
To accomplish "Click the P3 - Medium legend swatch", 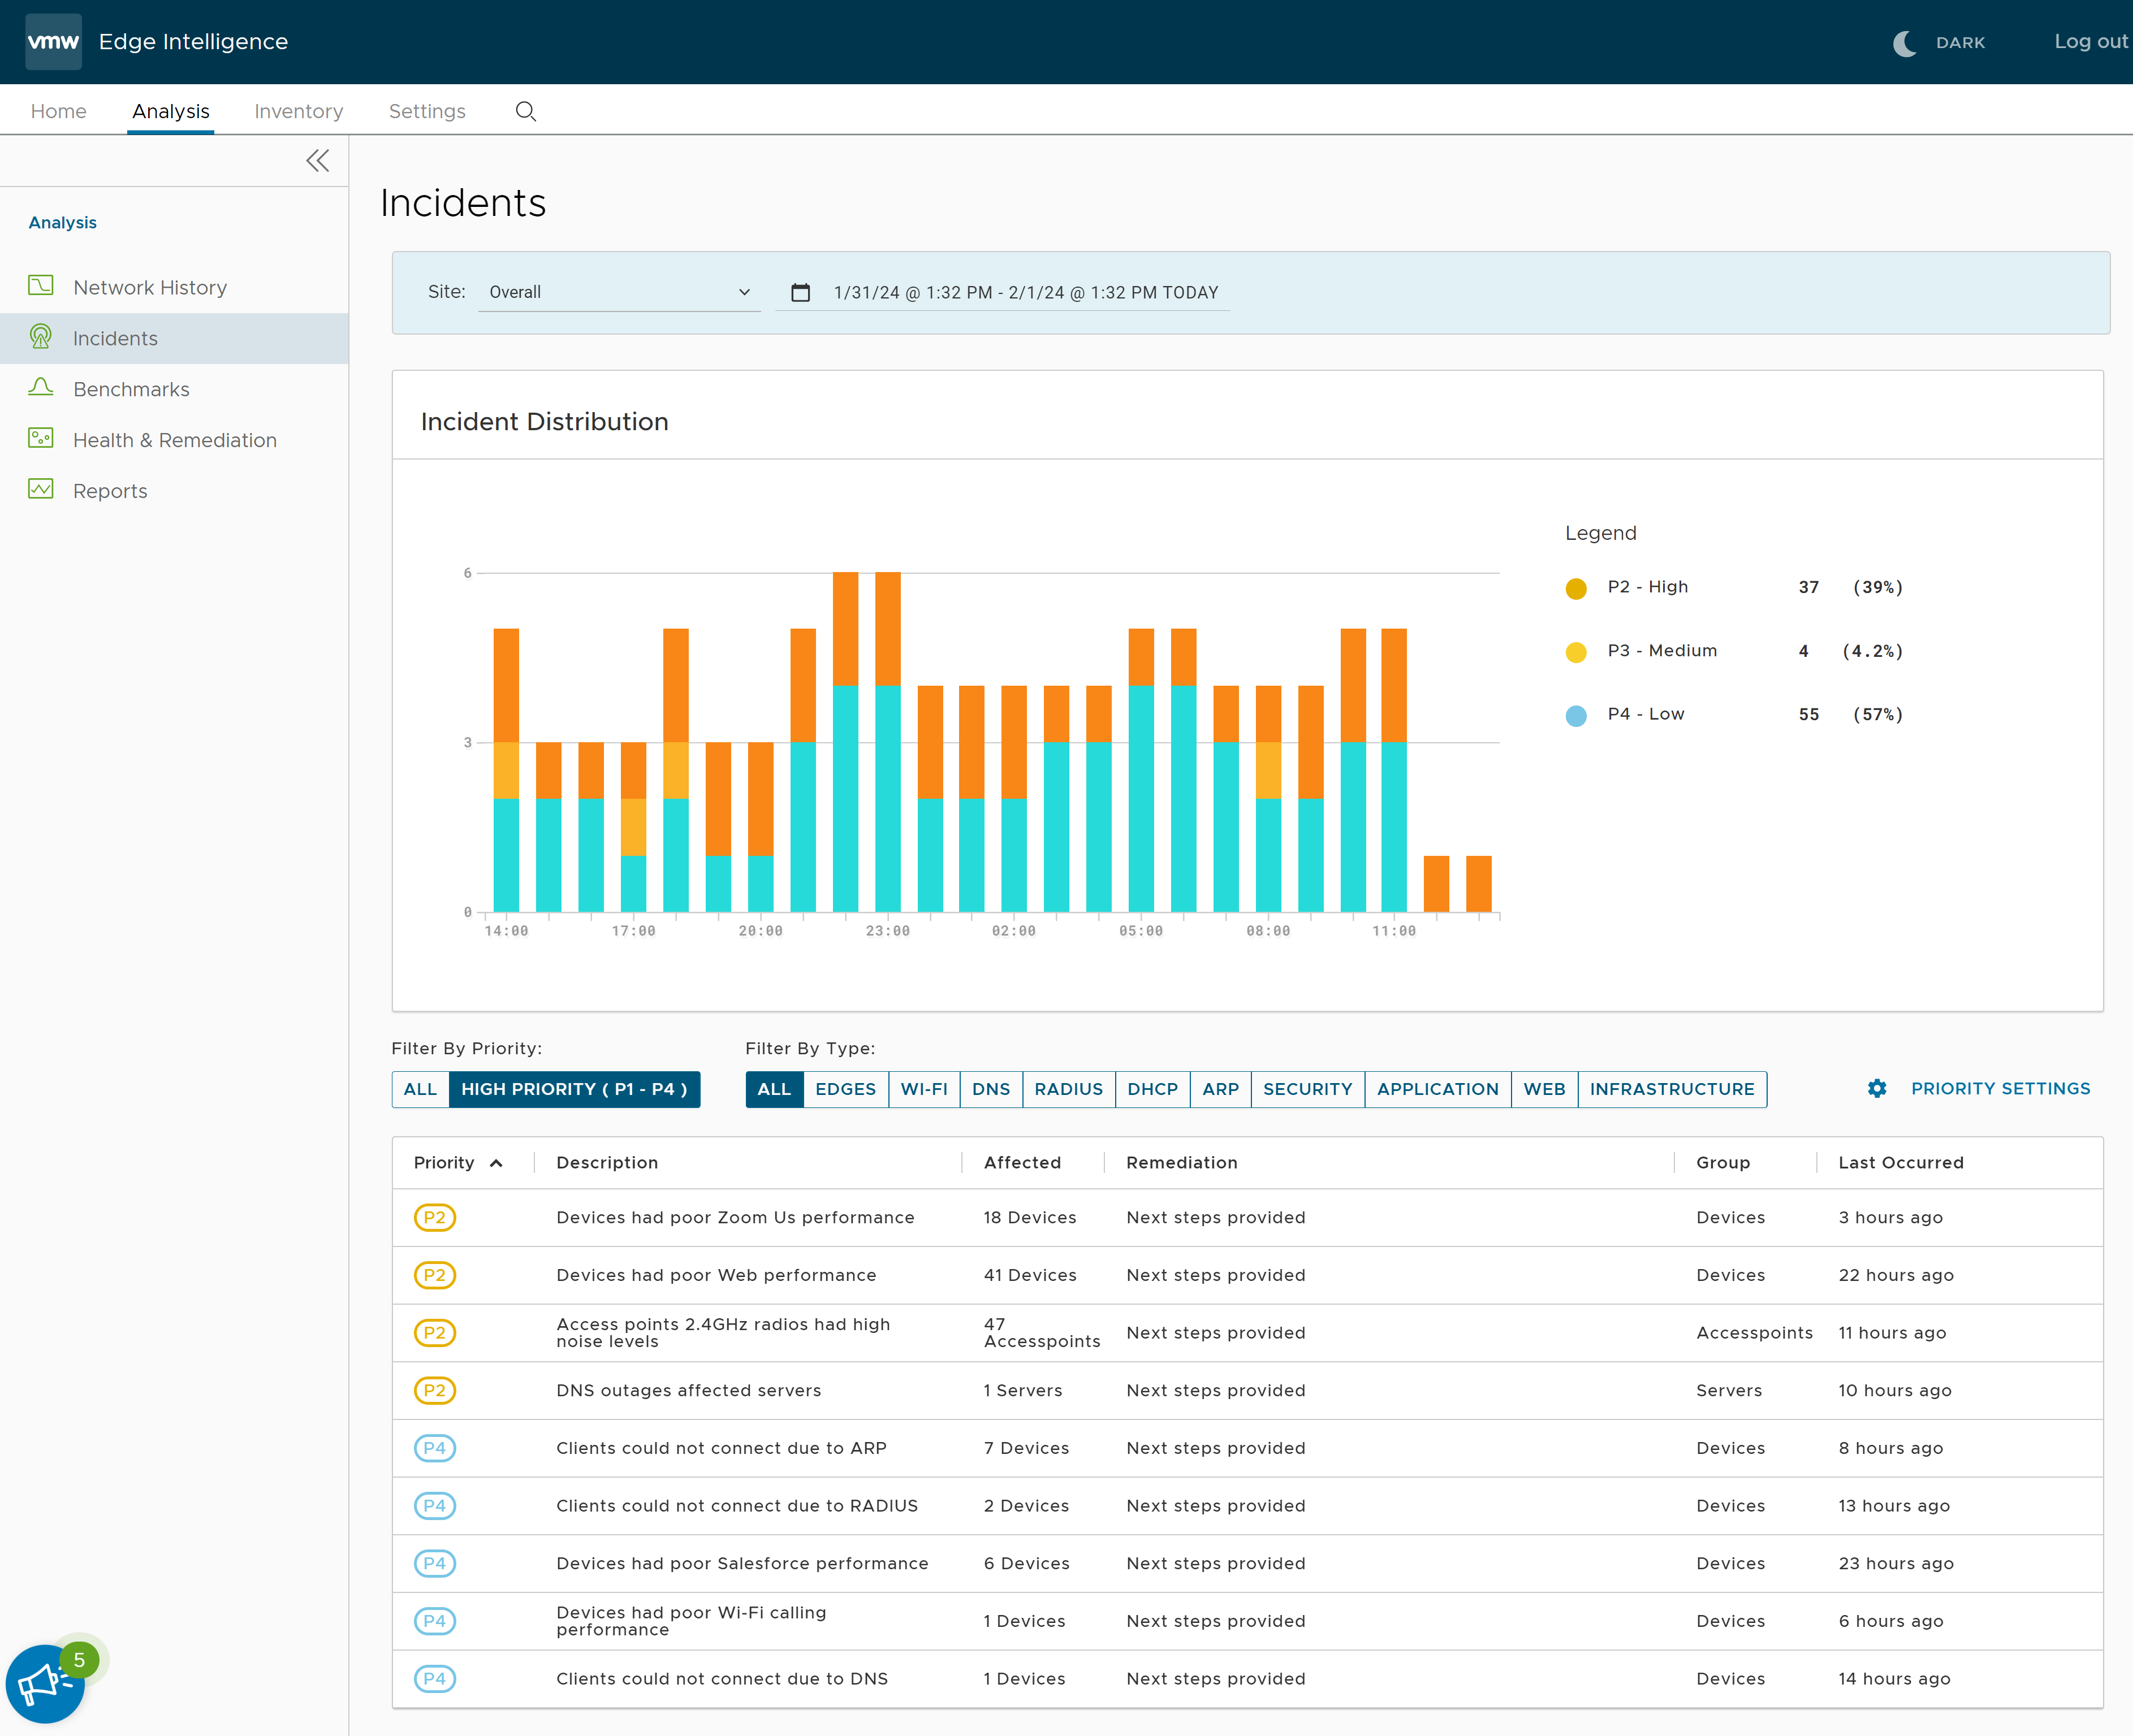I will (1576, 652).
